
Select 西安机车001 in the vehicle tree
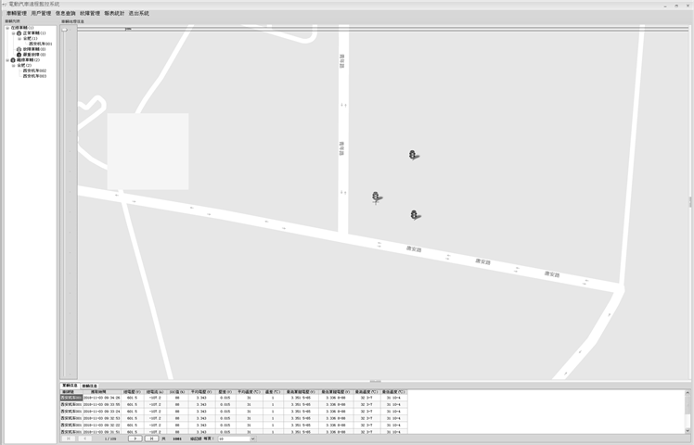click(x=40, y=44)
